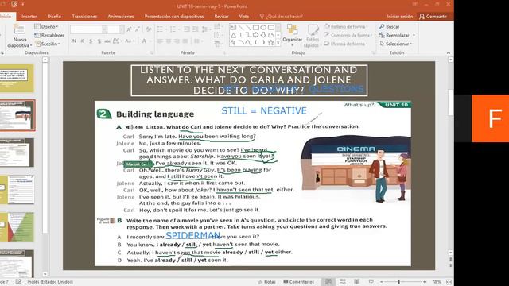Collapse the ribbon with the chevron

coord(449,52)
